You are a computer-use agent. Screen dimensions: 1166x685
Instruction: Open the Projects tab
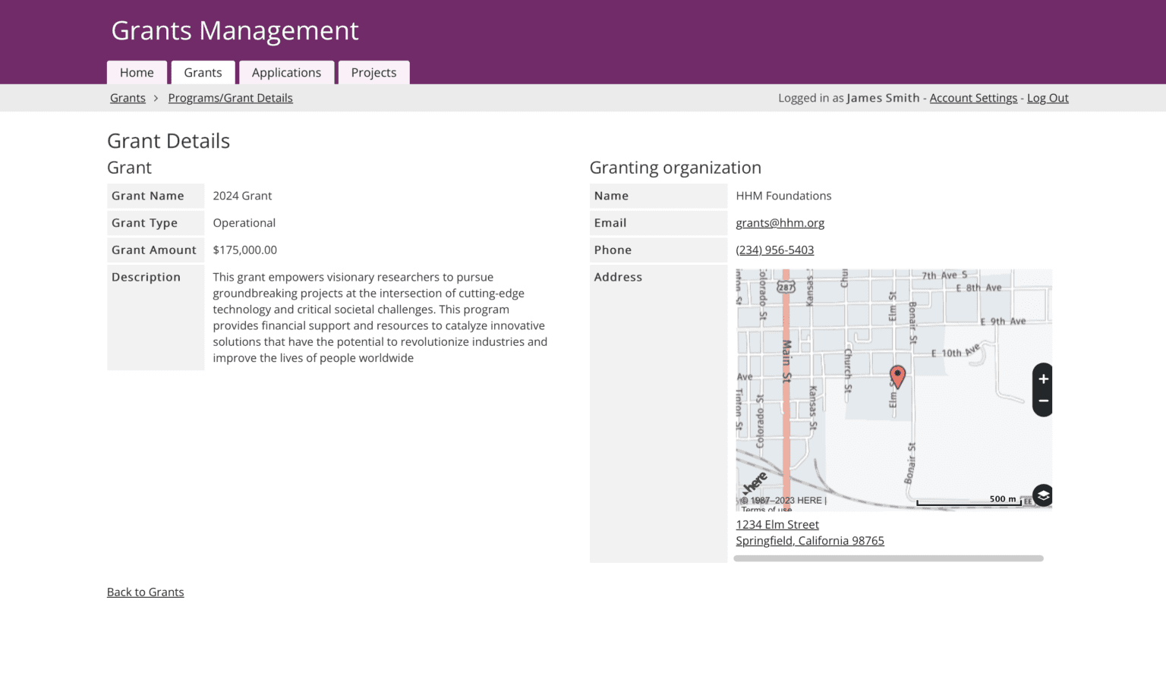coord(373,72)
